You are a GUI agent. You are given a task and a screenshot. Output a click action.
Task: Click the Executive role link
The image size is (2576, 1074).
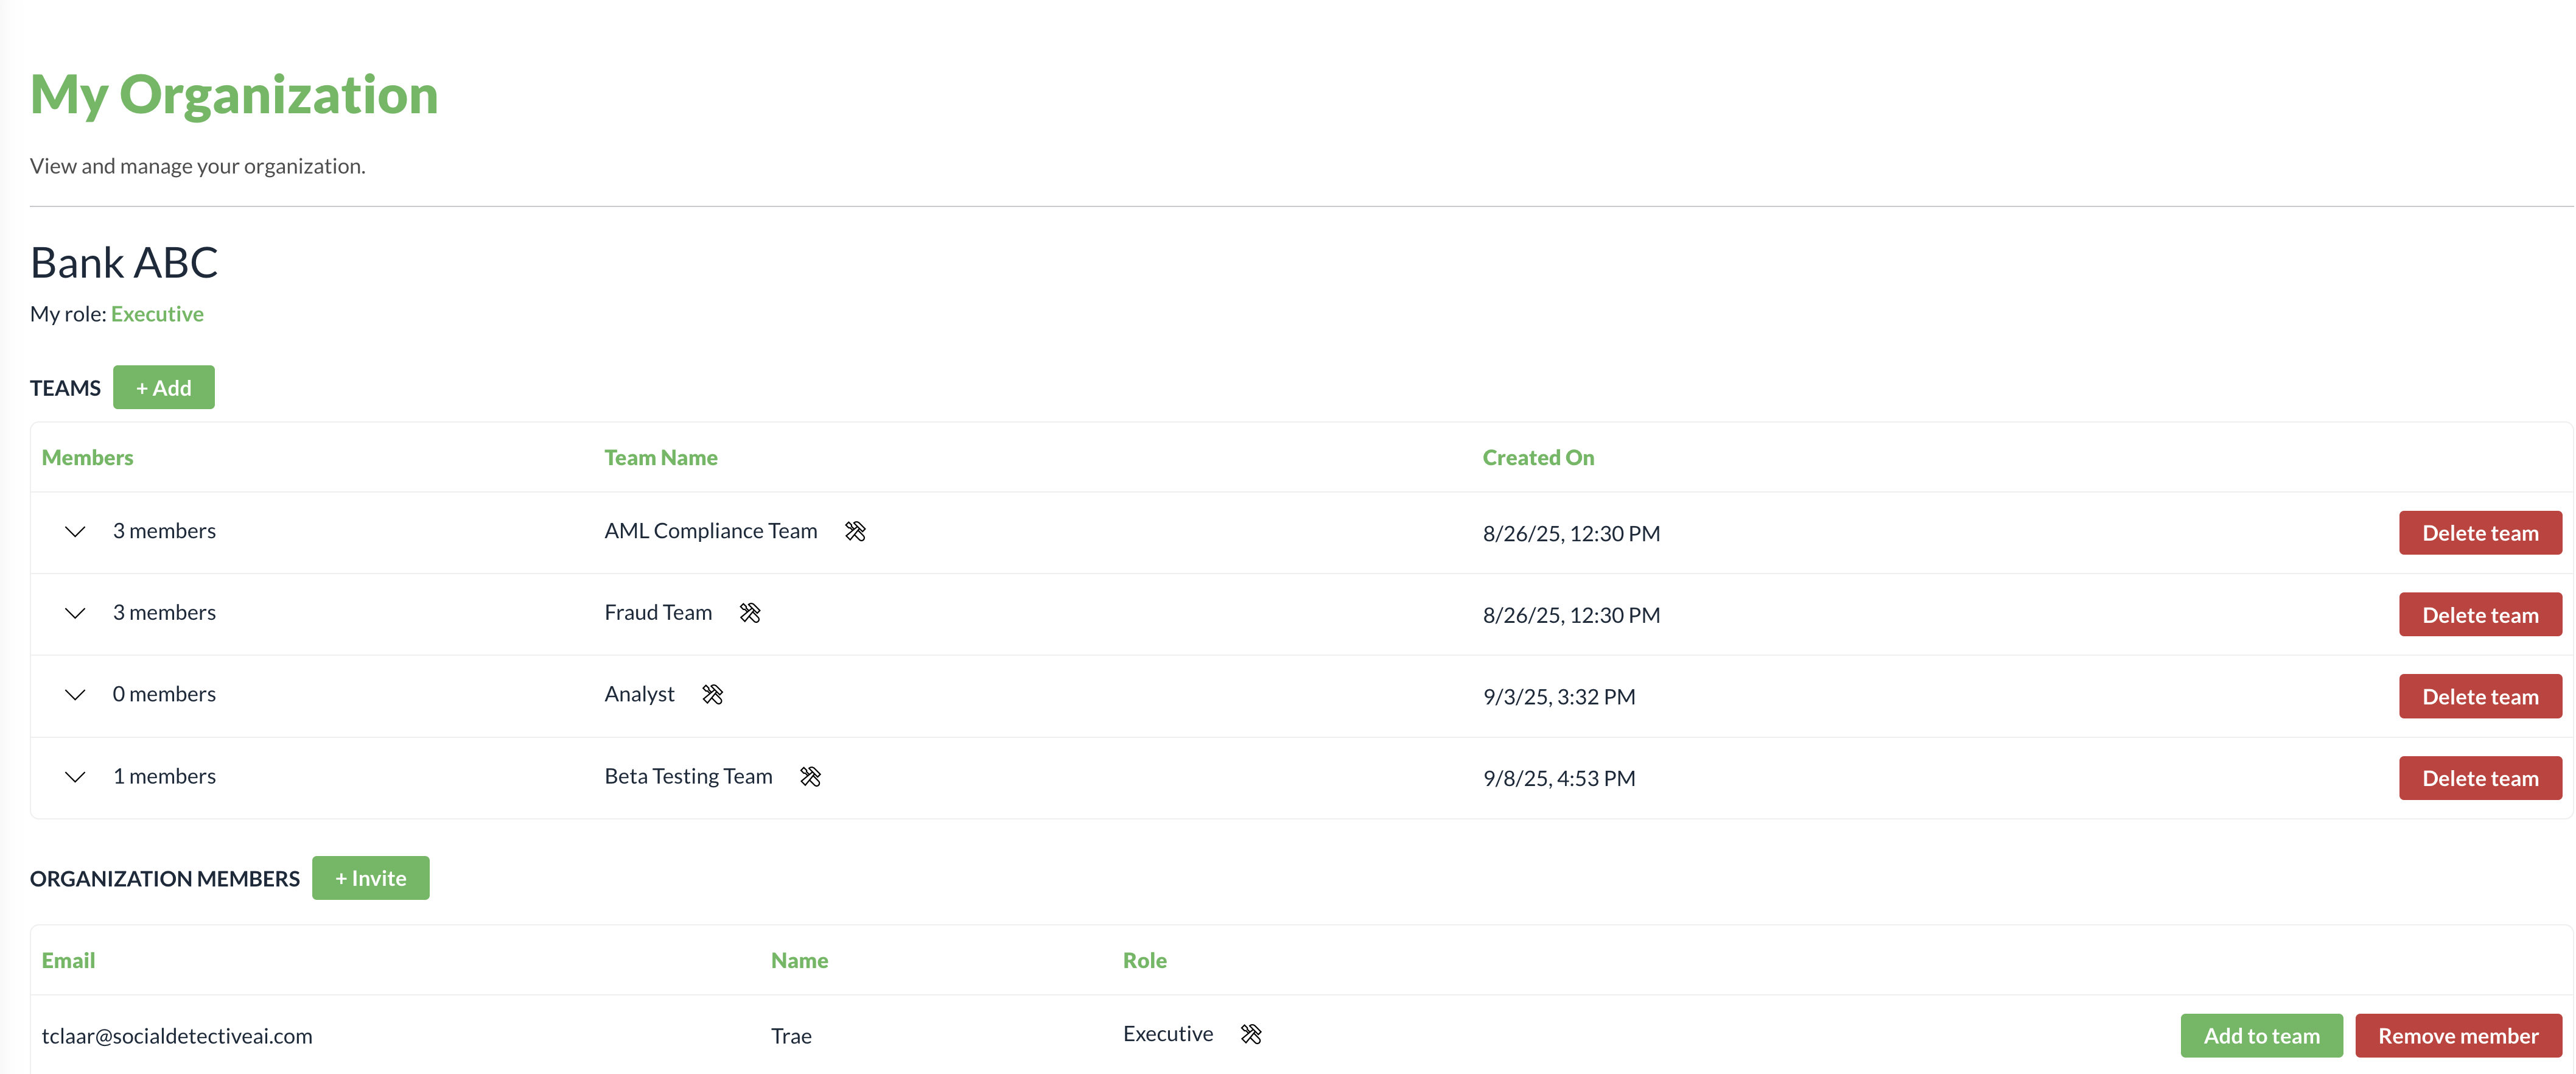pyautogui.click(x=157, y=313)
